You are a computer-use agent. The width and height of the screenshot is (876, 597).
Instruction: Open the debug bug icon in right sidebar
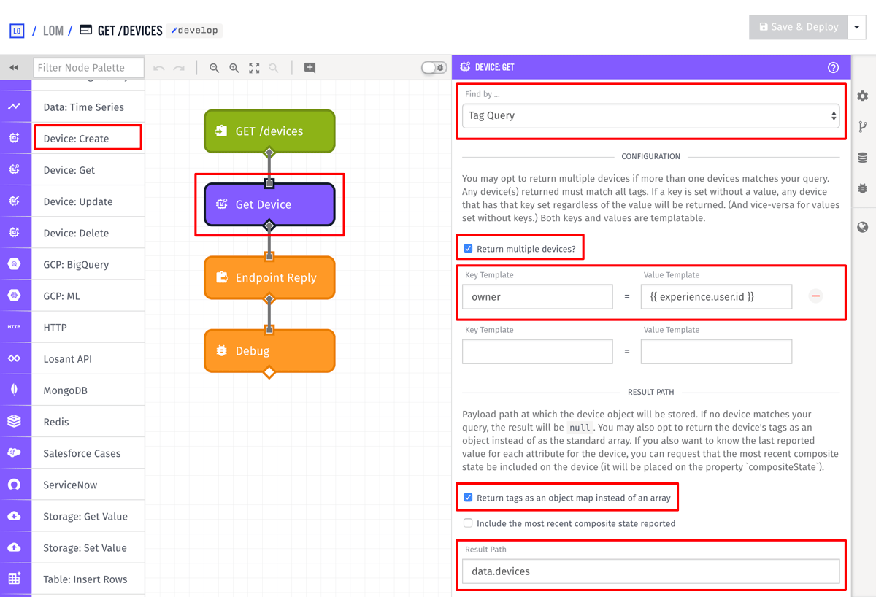pyautogui.click(x=863, y=188)
